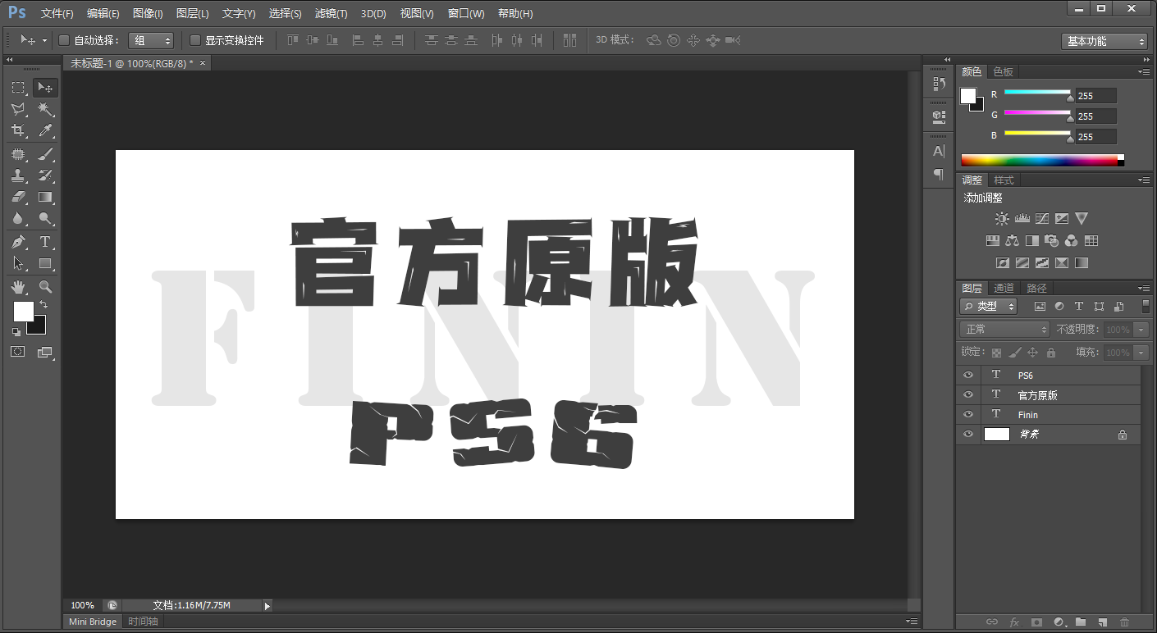Select the Hand tool
The height and width of the screenshot is (633, 1157).
[x=19, y=287]
